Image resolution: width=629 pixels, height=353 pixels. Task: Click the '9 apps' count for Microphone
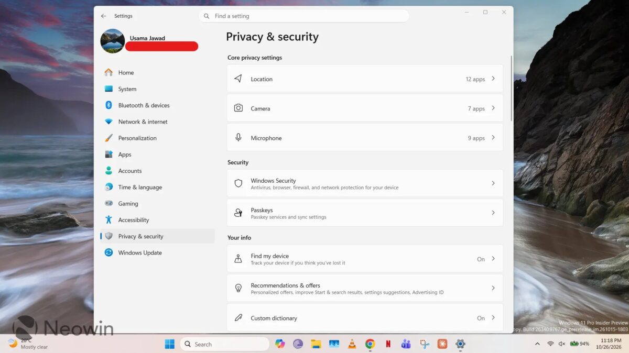[476, 138]
